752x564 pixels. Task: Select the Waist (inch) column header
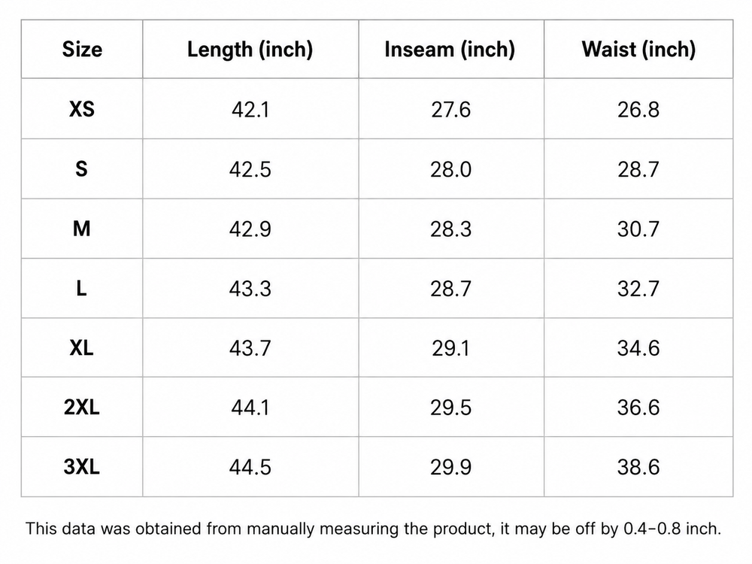(x=638, y=50)
